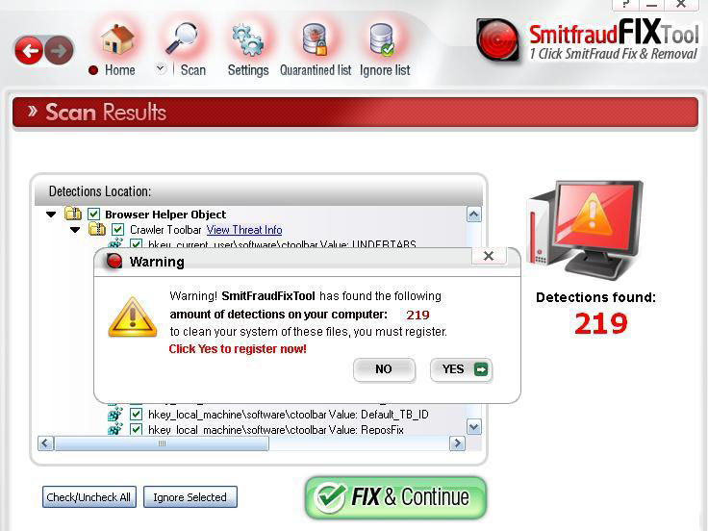Start a scan via magnifying glass icon
708x531 pixels.
(x=182, y=38)
